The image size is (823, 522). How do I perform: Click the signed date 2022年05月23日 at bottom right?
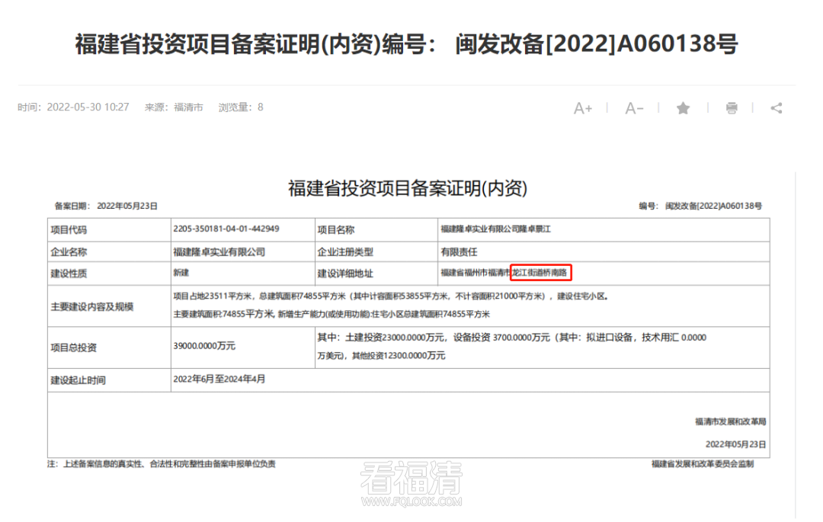click(735, 444)
